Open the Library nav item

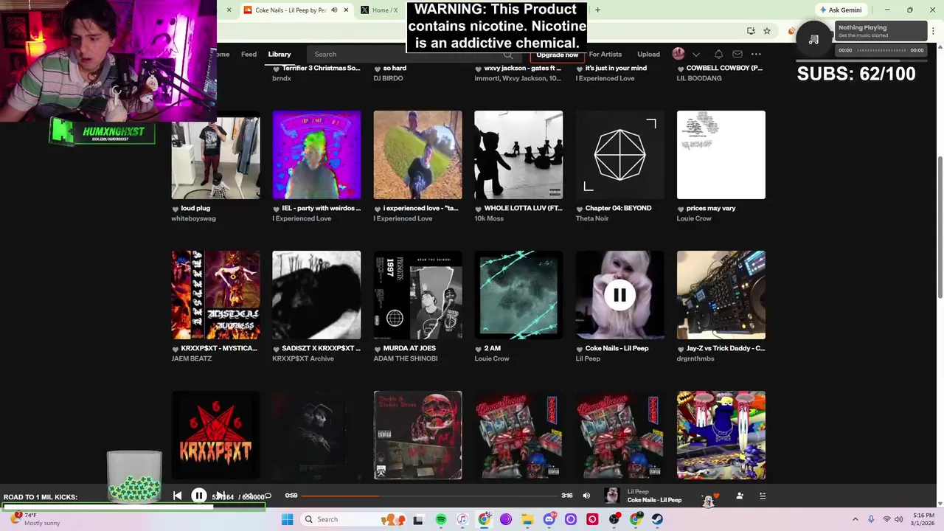280,54
